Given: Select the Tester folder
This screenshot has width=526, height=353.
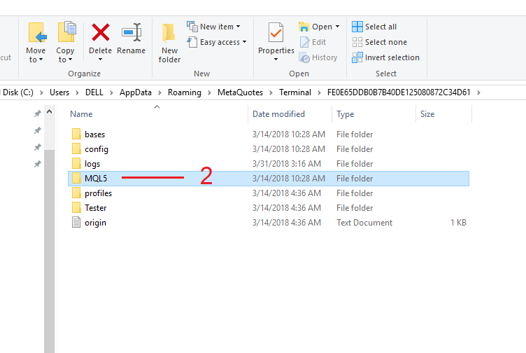Looking at the screenshot, I should pos(95,208).
